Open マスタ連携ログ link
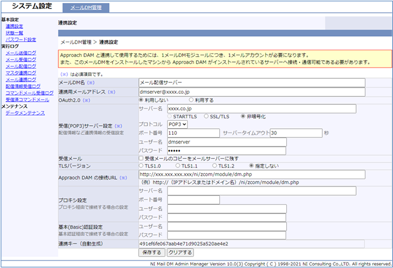Screen dimensions: 393x268 click(21, 73)
